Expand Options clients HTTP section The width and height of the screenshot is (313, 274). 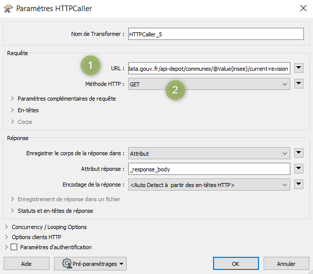pos(7,237)
